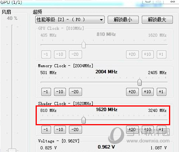This screenshot has height=152, width=179.
Task: Click the 501 MHz minimum memory label
Action: point(48,73)
